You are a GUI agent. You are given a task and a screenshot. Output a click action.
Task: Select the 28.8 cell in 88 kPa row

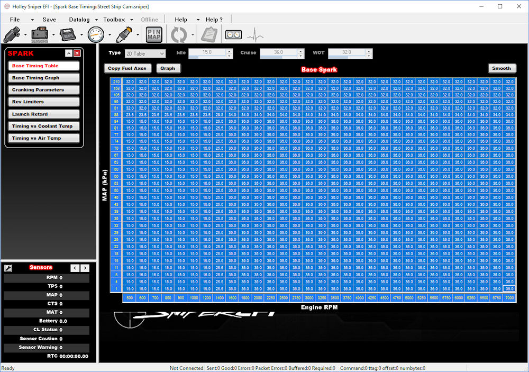tap(220, 115)
